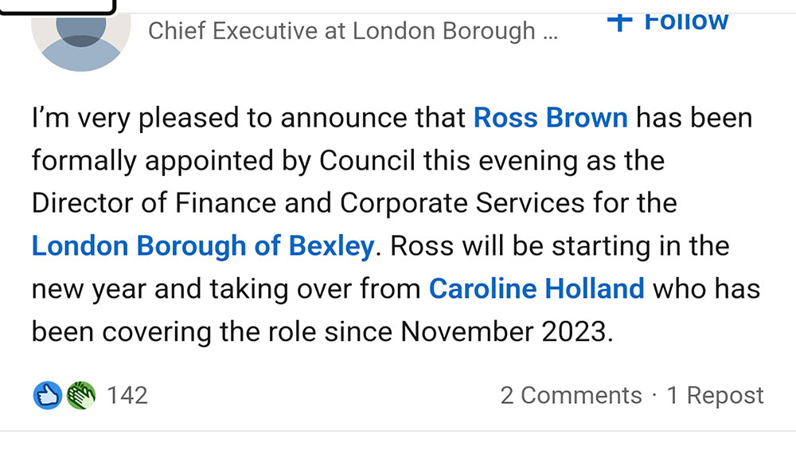
Task: Click the plus icon beside Follow
Action: tap(618, 22)
